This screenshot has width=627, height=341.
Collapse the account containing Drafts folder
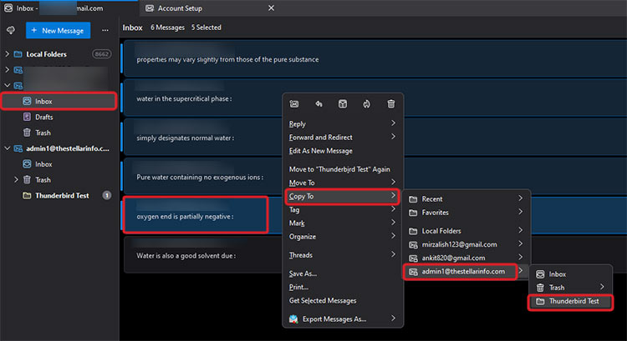(7, 85)
